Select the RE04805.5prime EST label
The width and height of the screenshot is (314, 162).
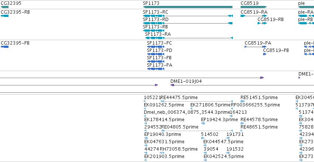180,127
